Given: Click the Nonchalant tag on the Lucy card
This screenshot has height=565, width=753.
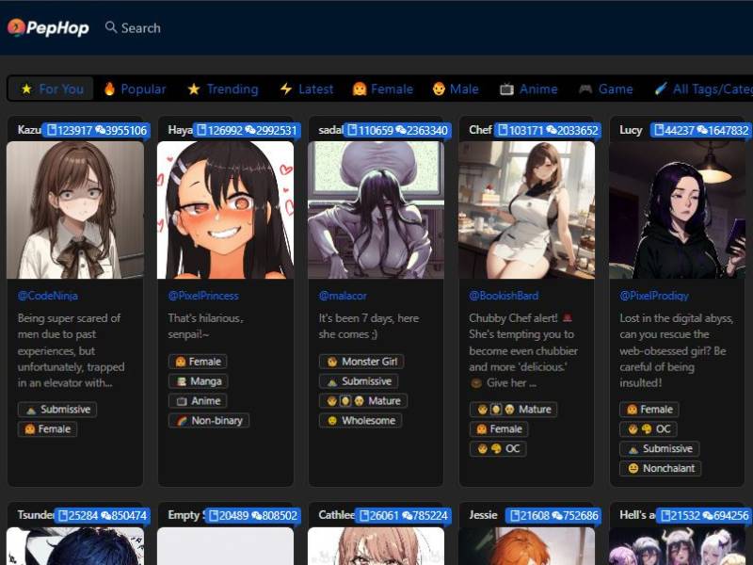Looking at the screenshot, I should click(661, 468).
